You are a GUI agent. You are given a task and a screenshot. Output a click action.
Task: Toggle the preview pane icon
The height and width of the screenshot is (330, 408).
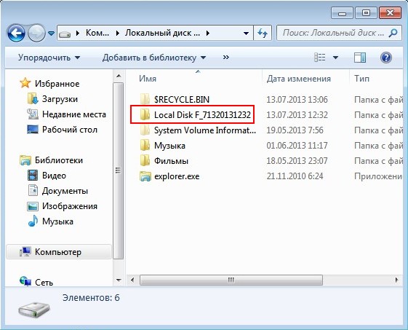pos(360,58)
